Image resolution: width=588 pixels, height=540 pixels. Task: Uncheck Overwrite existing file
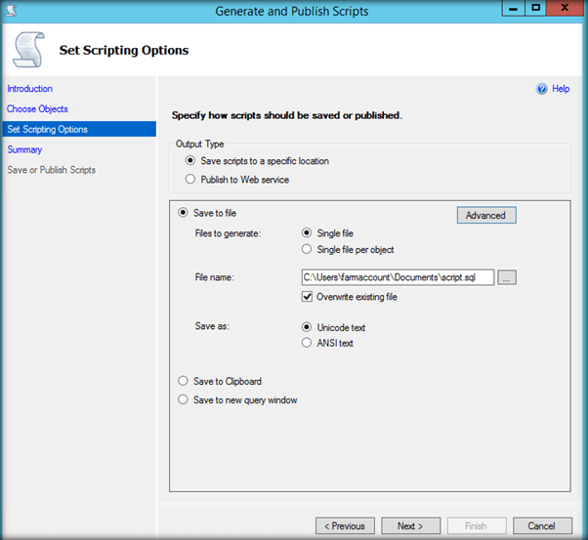pos(308,297)
